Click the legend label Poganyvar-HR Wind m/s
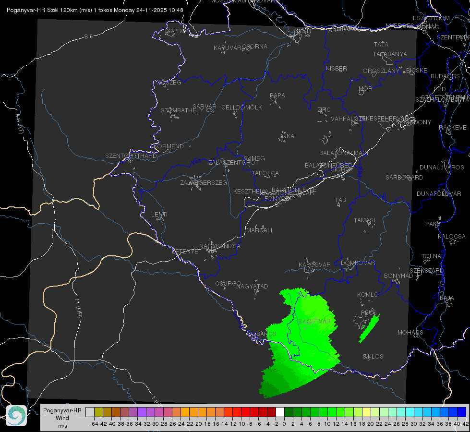The image size is (470, 432). click(x=62, y=418)
